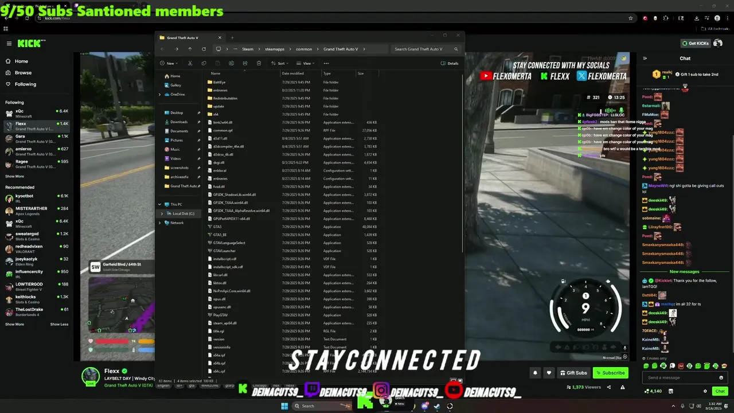This screenshot has width=734, height=413.
Task: Click the notification bell under the stream
Action: [535, 373]
